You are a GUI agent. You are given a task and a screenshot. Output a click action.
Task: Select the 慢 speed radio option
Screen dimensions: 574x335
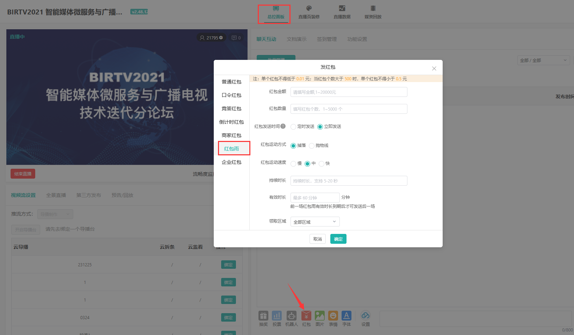click(293, 164)
